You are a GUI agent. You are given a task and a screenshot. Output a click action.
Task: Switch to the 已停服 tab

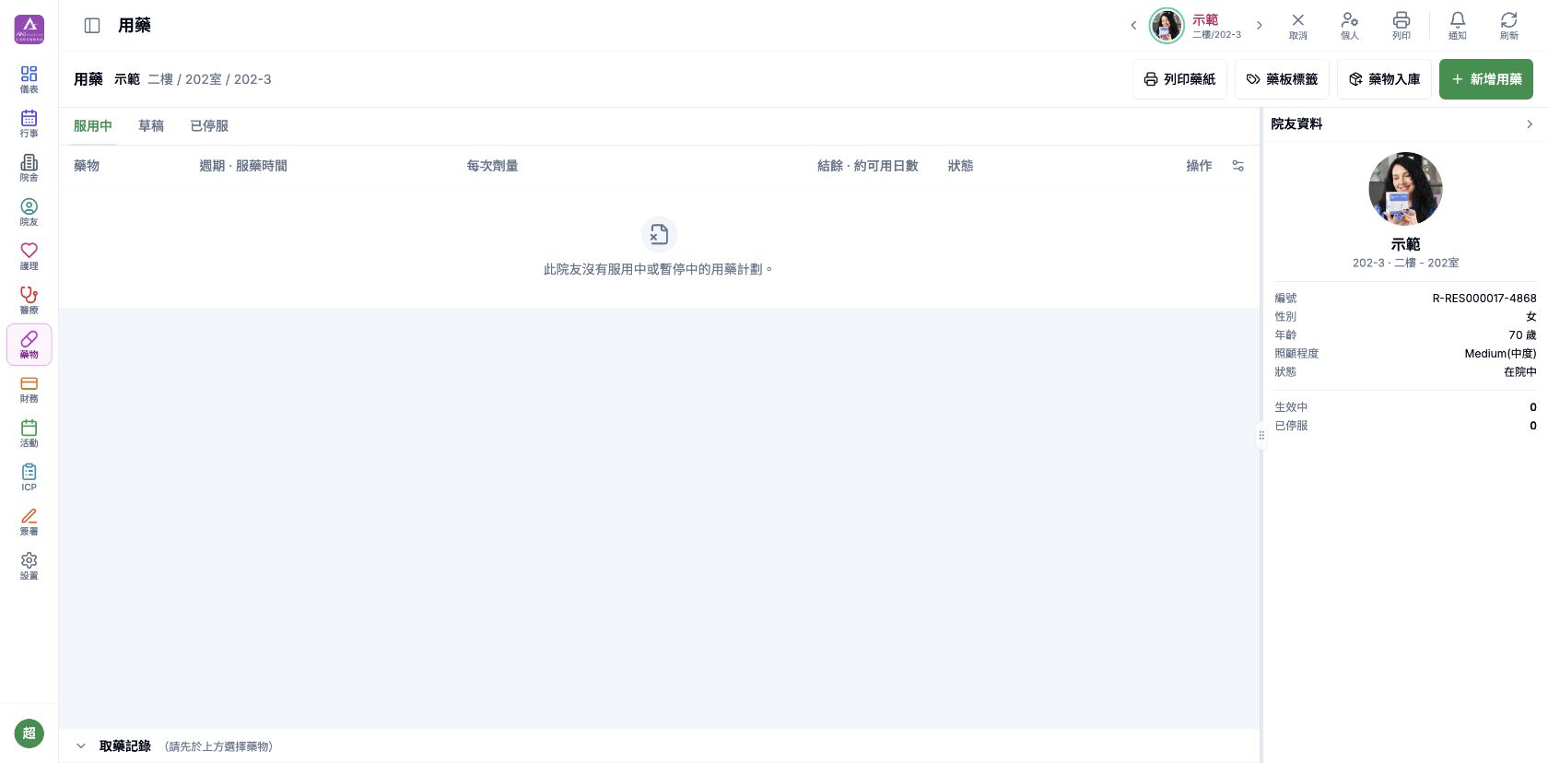(x=209, y=126)
